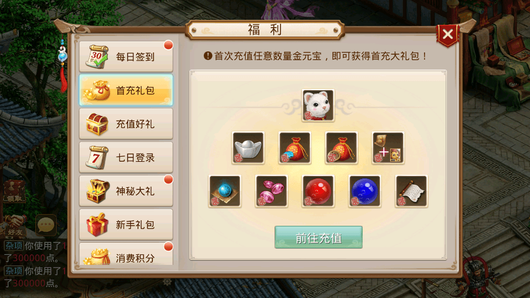
Task: Open the chat bubble icon
Action: [x=46, y=225]
